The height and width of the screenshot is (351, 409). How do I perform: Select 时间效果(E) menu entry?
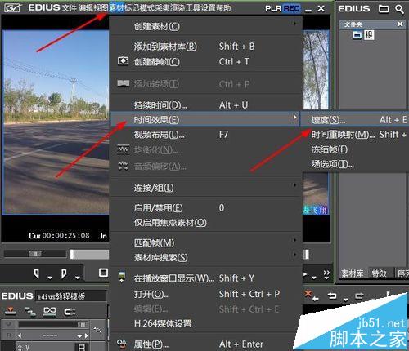pyautogui.click(x=206, y=119)
